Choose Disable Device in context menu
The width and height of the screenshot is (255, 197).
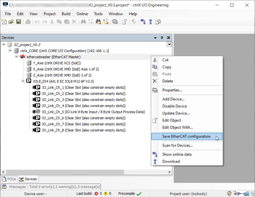187,106
